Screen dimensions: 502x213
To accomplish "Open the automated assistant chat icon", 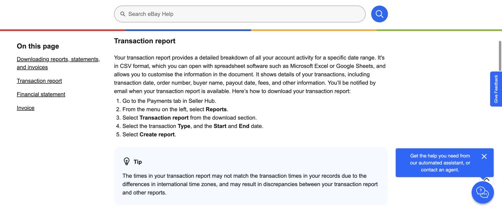I will 482,192.
